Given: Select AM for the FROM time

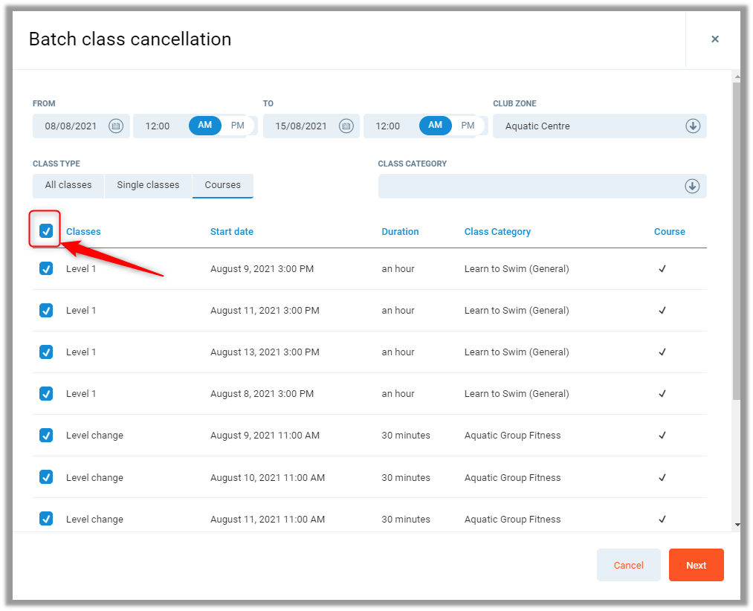Looking at the screenshot, I should point(205,126).
